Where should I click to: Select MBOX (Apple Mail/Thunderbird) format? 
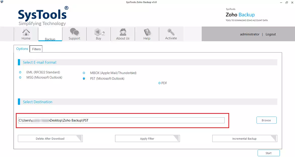point(84,73)
